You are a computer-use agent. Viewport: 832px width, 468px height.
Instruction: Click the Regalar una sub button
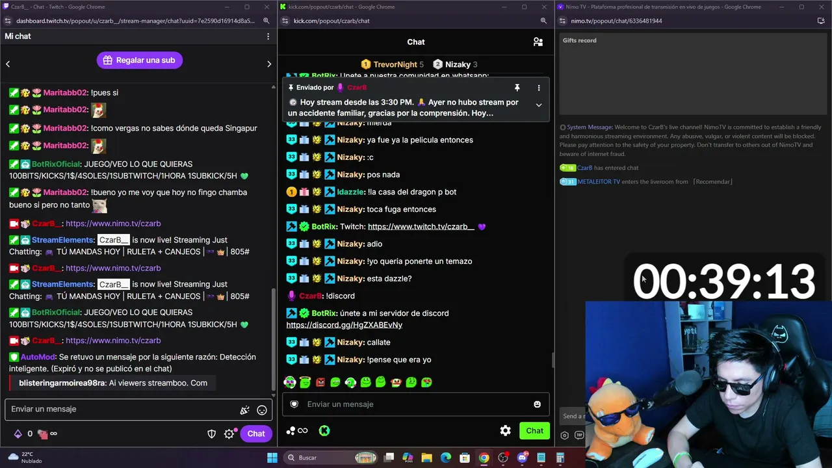coord(140,60)
